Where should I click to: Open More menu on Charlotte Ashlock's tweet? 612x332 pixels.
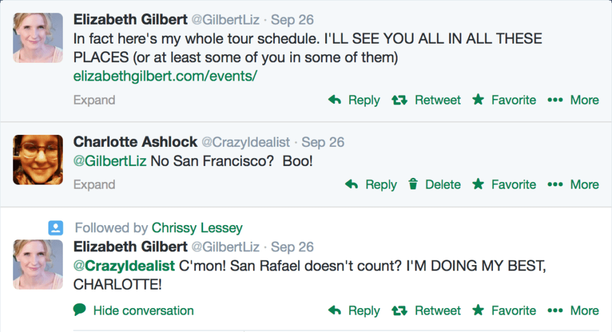point(573,185)
